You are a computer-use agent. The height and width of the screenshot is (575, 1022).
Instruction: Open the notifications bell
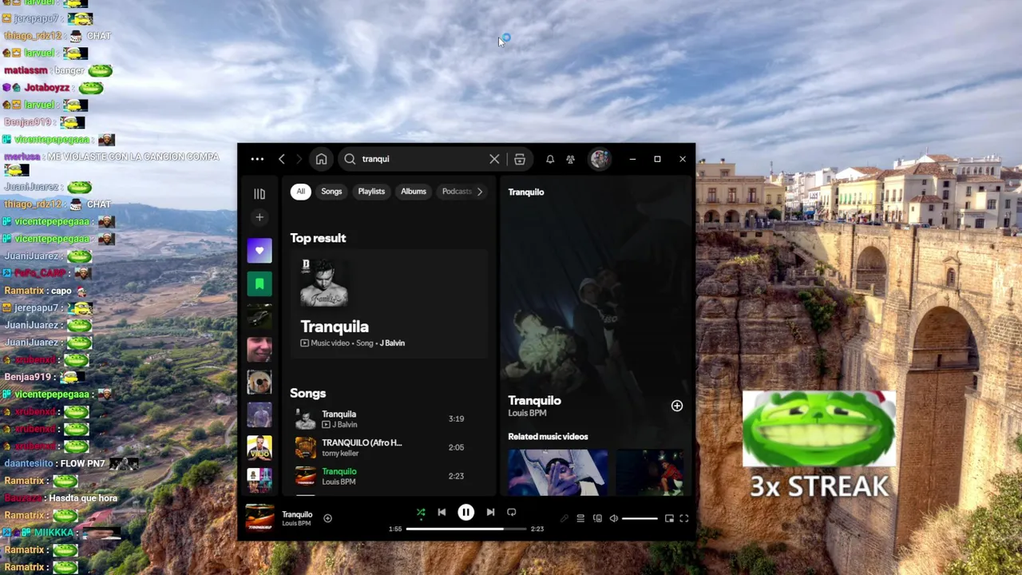550,159
